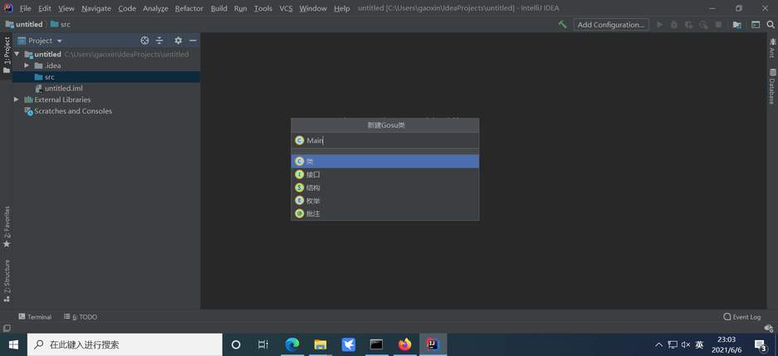Hide the Project tool window
Image resolution: width=778 pixels, height=356 pixels.
pyautogui.click(x=193, y=41)
